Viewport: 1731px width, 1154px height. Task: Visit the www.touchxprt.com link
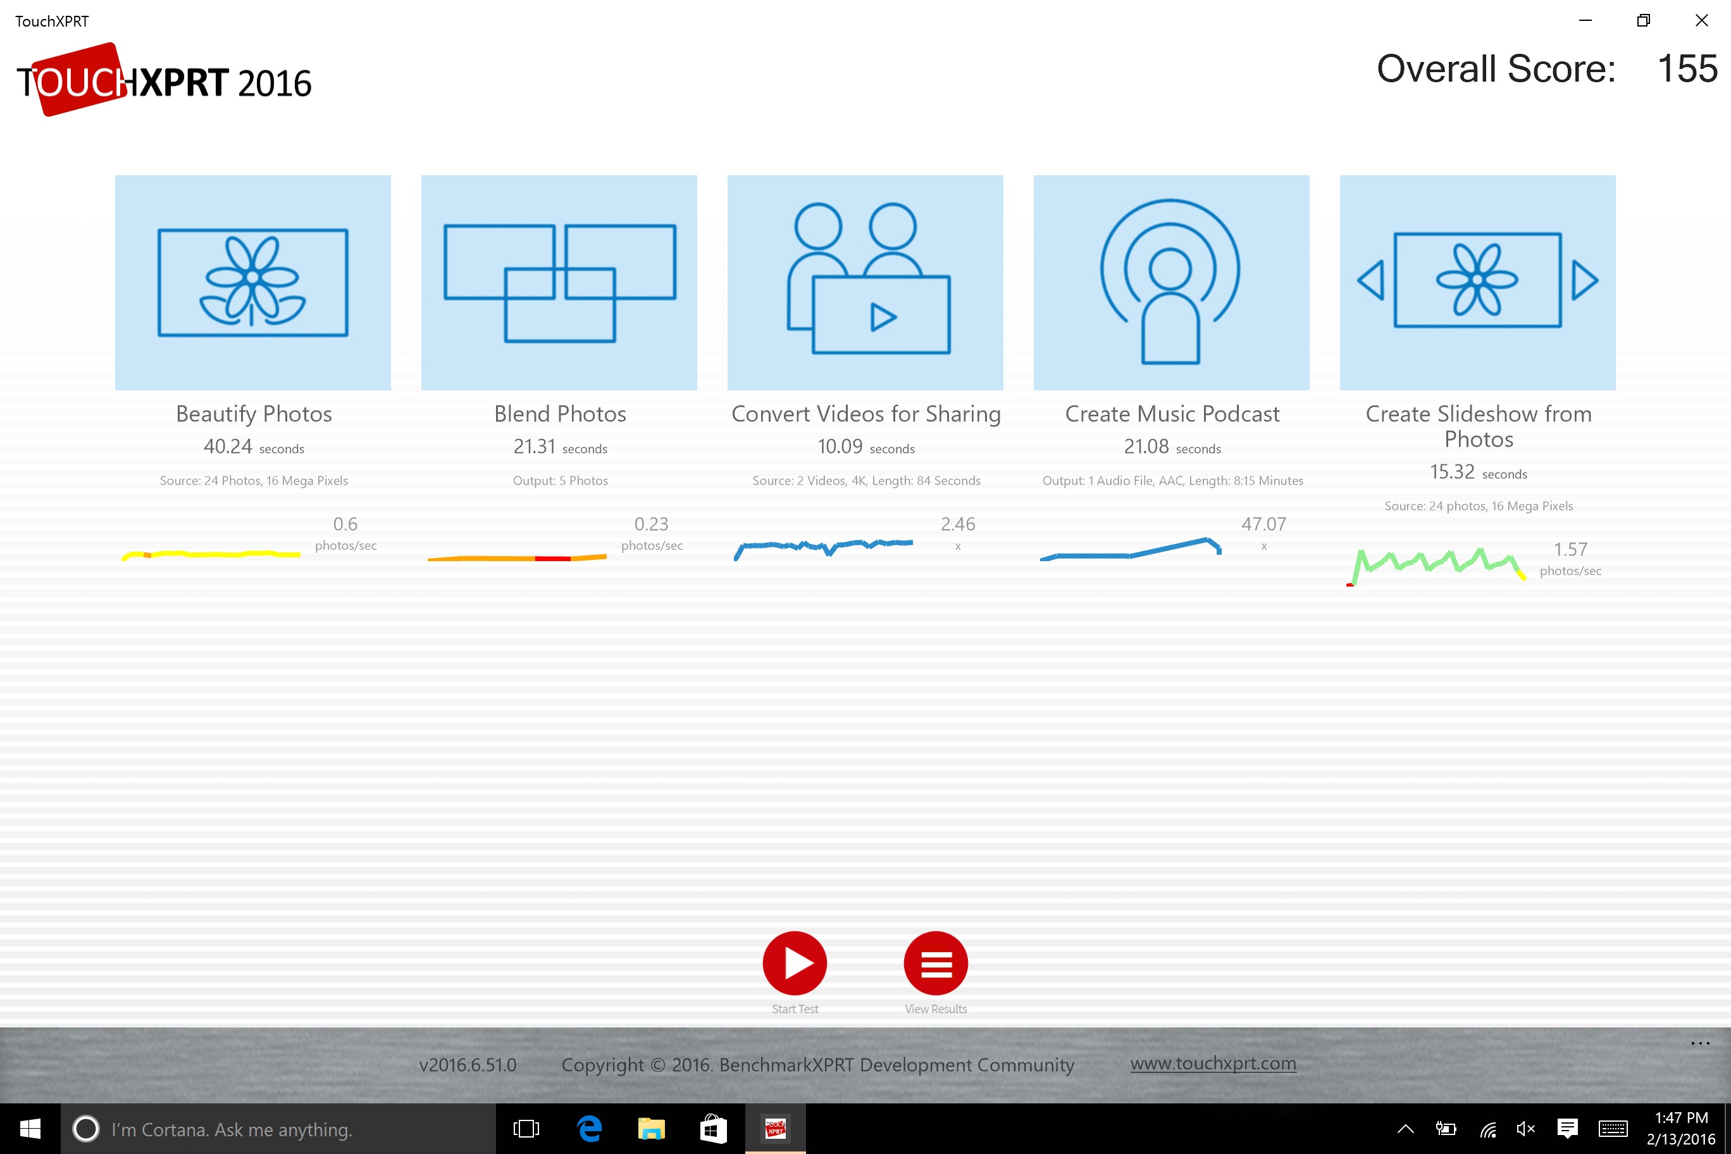(x=1213, y=1064)
